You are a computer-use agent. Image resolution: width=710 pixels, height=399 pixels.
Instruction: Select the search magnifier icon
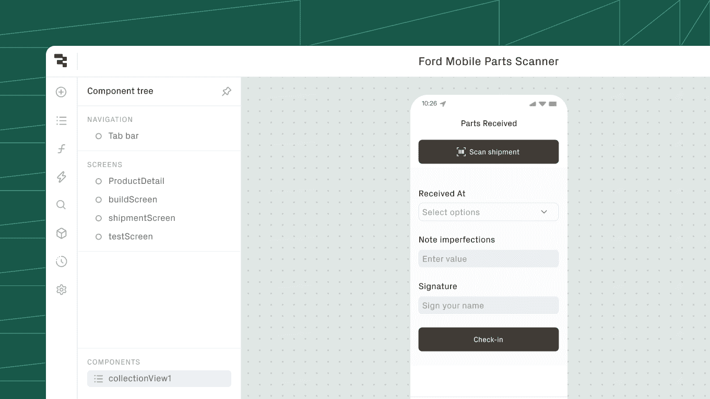pos(61,205)
